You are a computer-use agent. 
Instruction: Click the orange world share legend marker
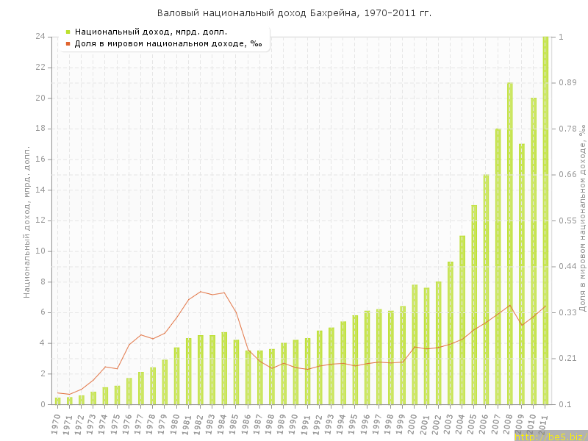point(68,44)
